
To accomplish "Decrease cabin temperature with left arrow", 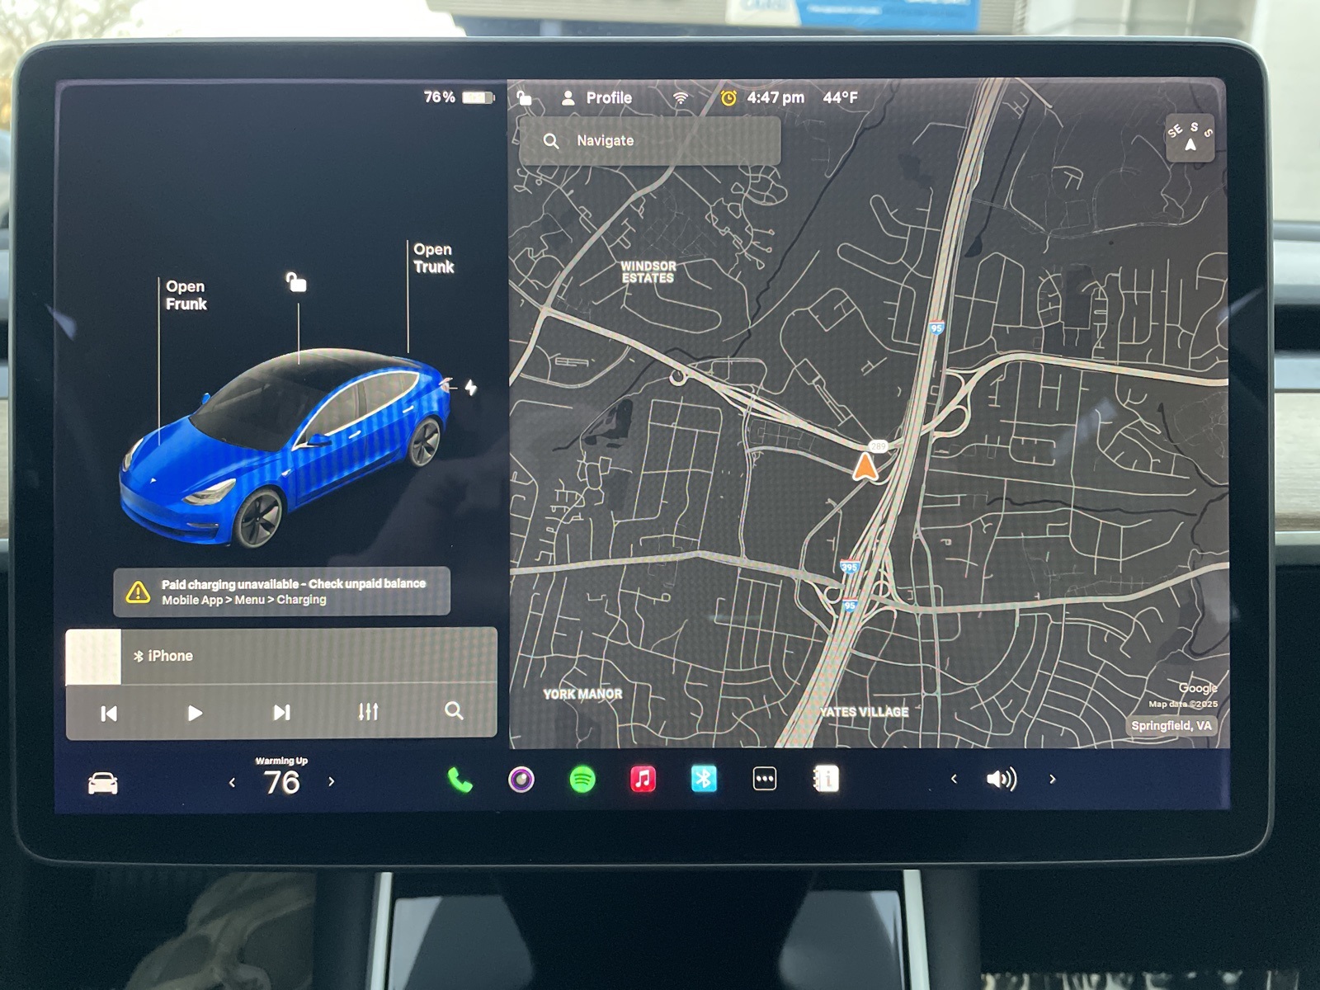I will (x=233, y=782).
